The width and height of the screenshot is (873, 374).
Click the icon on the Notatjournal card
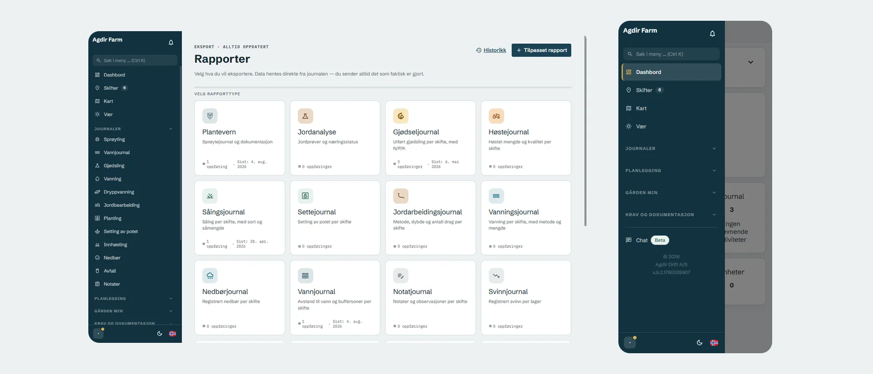401,276
